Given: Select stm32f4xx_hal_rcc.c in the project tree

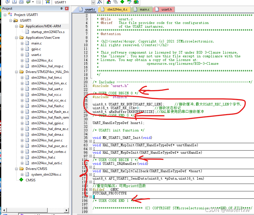Looking at the screenshot, I should coord(46,95).
